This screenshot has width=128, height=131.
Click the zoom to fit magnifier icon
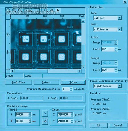pyautogui.click(x=14, y=10)
